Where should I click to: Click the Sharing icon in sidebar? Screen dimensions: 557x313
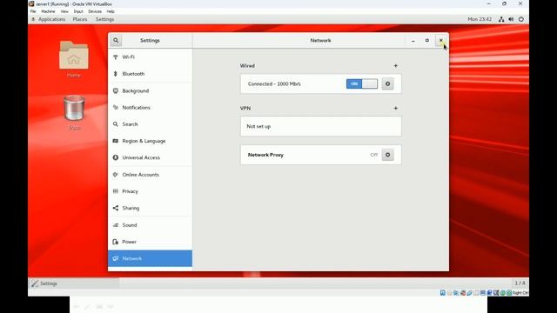click(116, 208)
